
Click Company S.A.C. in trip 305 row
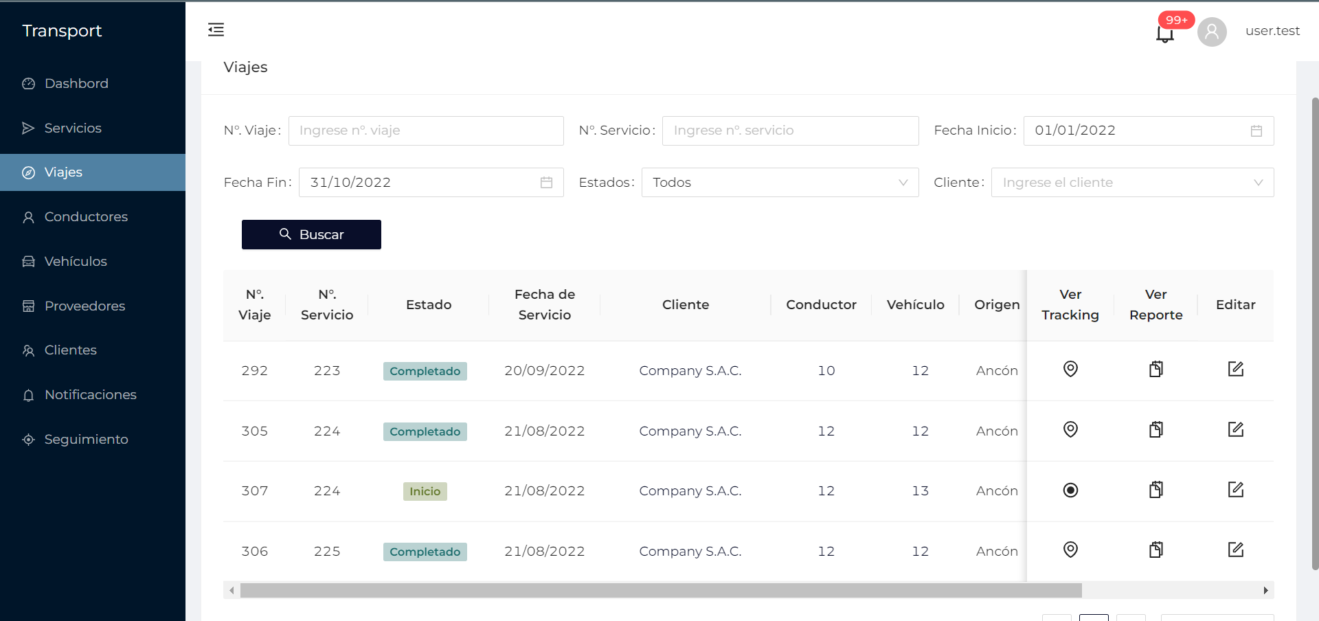690,431
